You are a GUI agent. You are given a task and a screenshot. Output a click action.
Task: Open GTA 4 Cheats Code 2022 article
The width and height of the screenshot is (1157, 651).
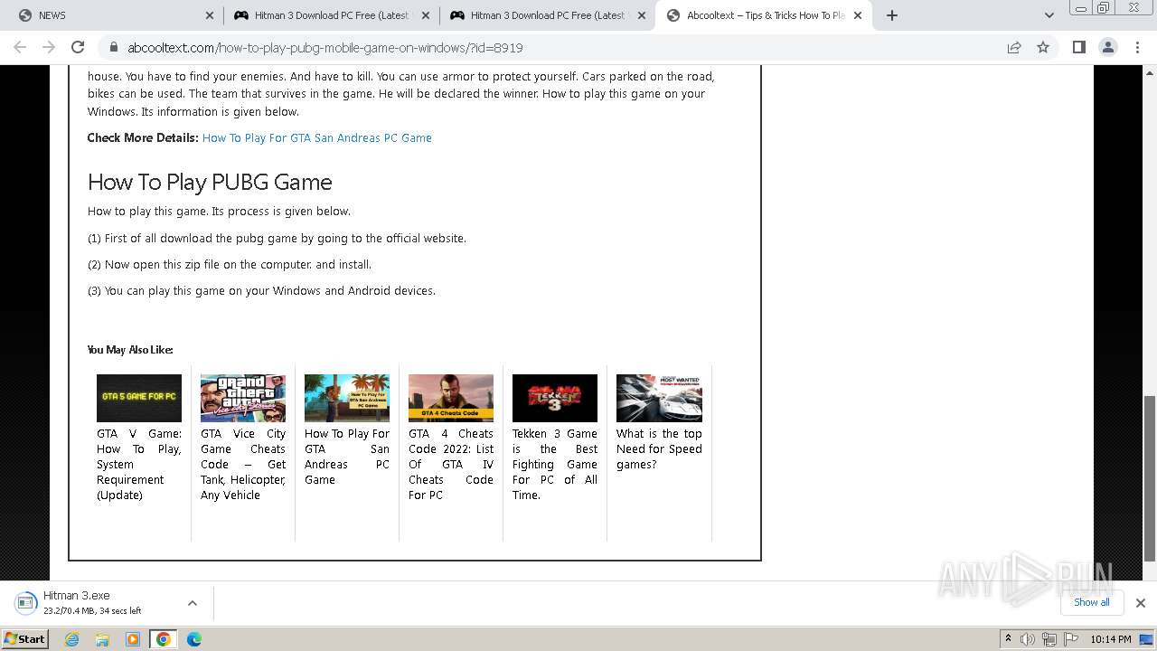(x=451, y=464)
